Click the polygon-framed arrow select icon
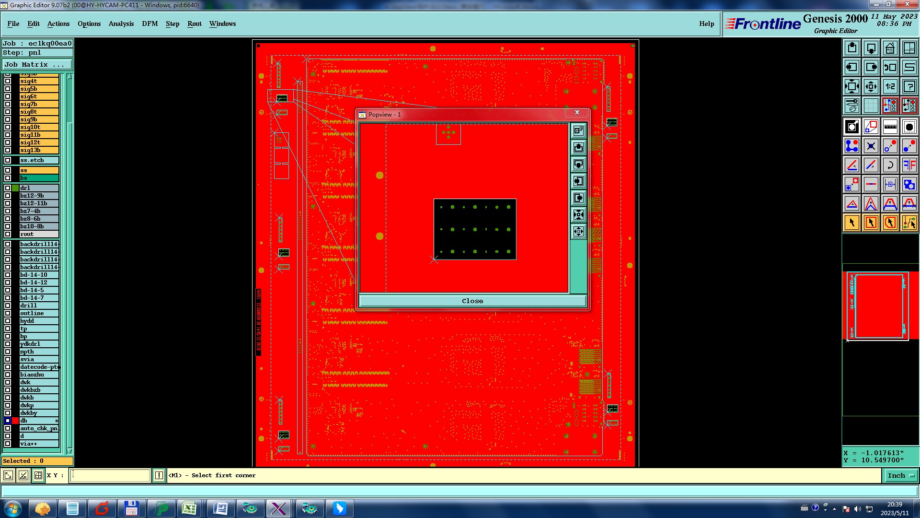The image size is (920, 518). coord(890,223)
